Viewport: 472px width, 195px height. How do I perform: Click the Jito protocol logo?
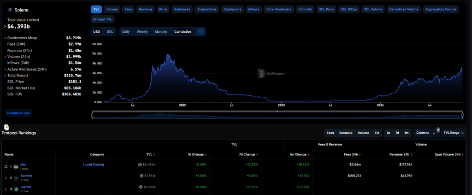16,166
